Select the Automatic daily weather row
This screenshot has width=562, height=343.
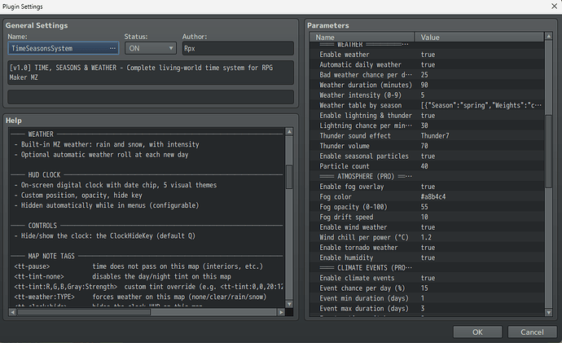point(427,64)
